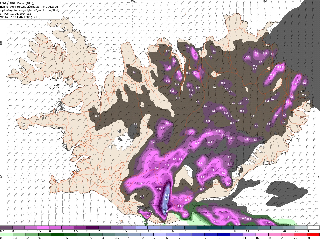
Task: Click the red 30 swatch in the rain legend
Action: (313, 234)
